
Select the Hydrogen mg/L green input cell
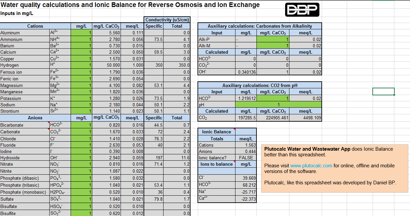point(81,65)
